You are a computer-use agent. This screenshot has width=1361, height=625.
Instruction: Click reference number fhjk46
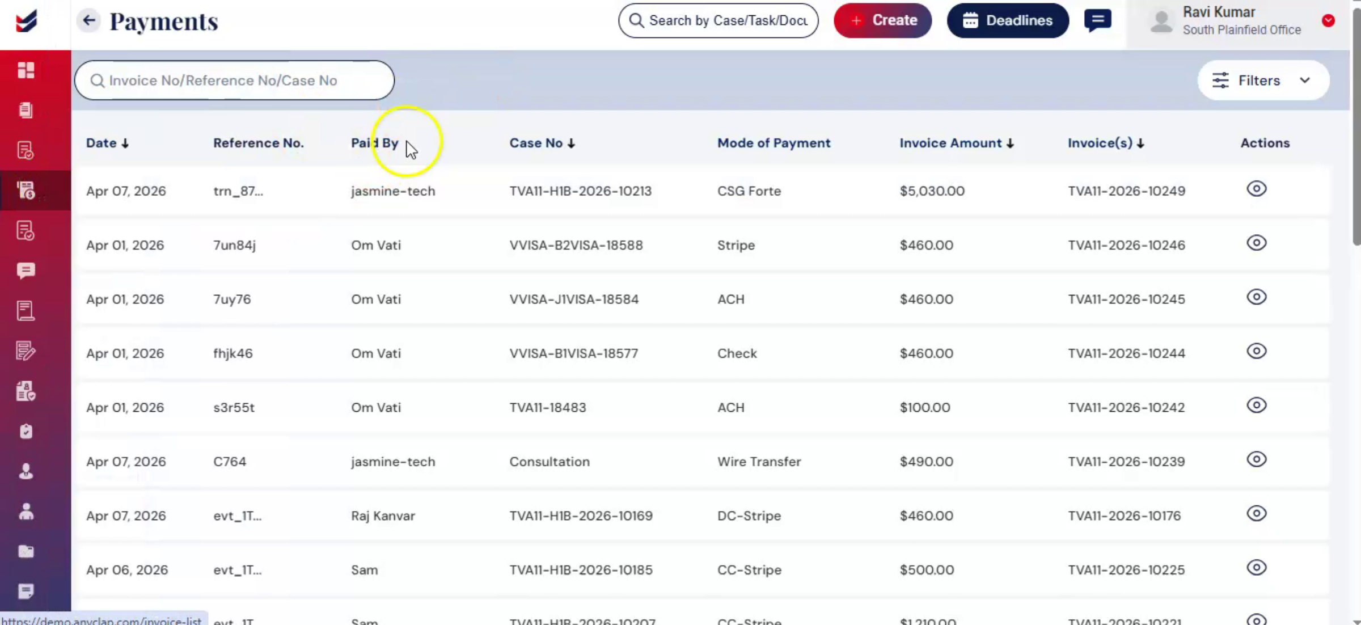(233, 353)
